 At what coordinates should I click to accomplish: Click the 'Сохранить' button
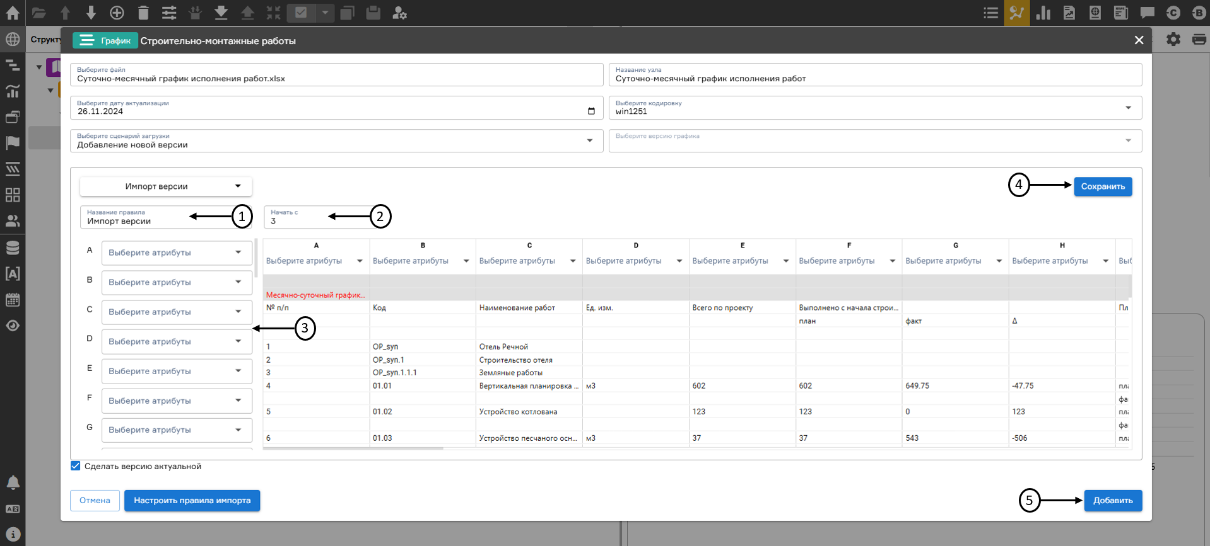(1103, 186)
